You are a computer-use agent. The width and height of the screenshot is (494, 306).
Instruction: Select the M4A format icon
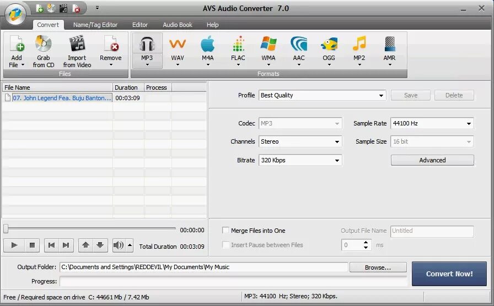coord(208,44)
